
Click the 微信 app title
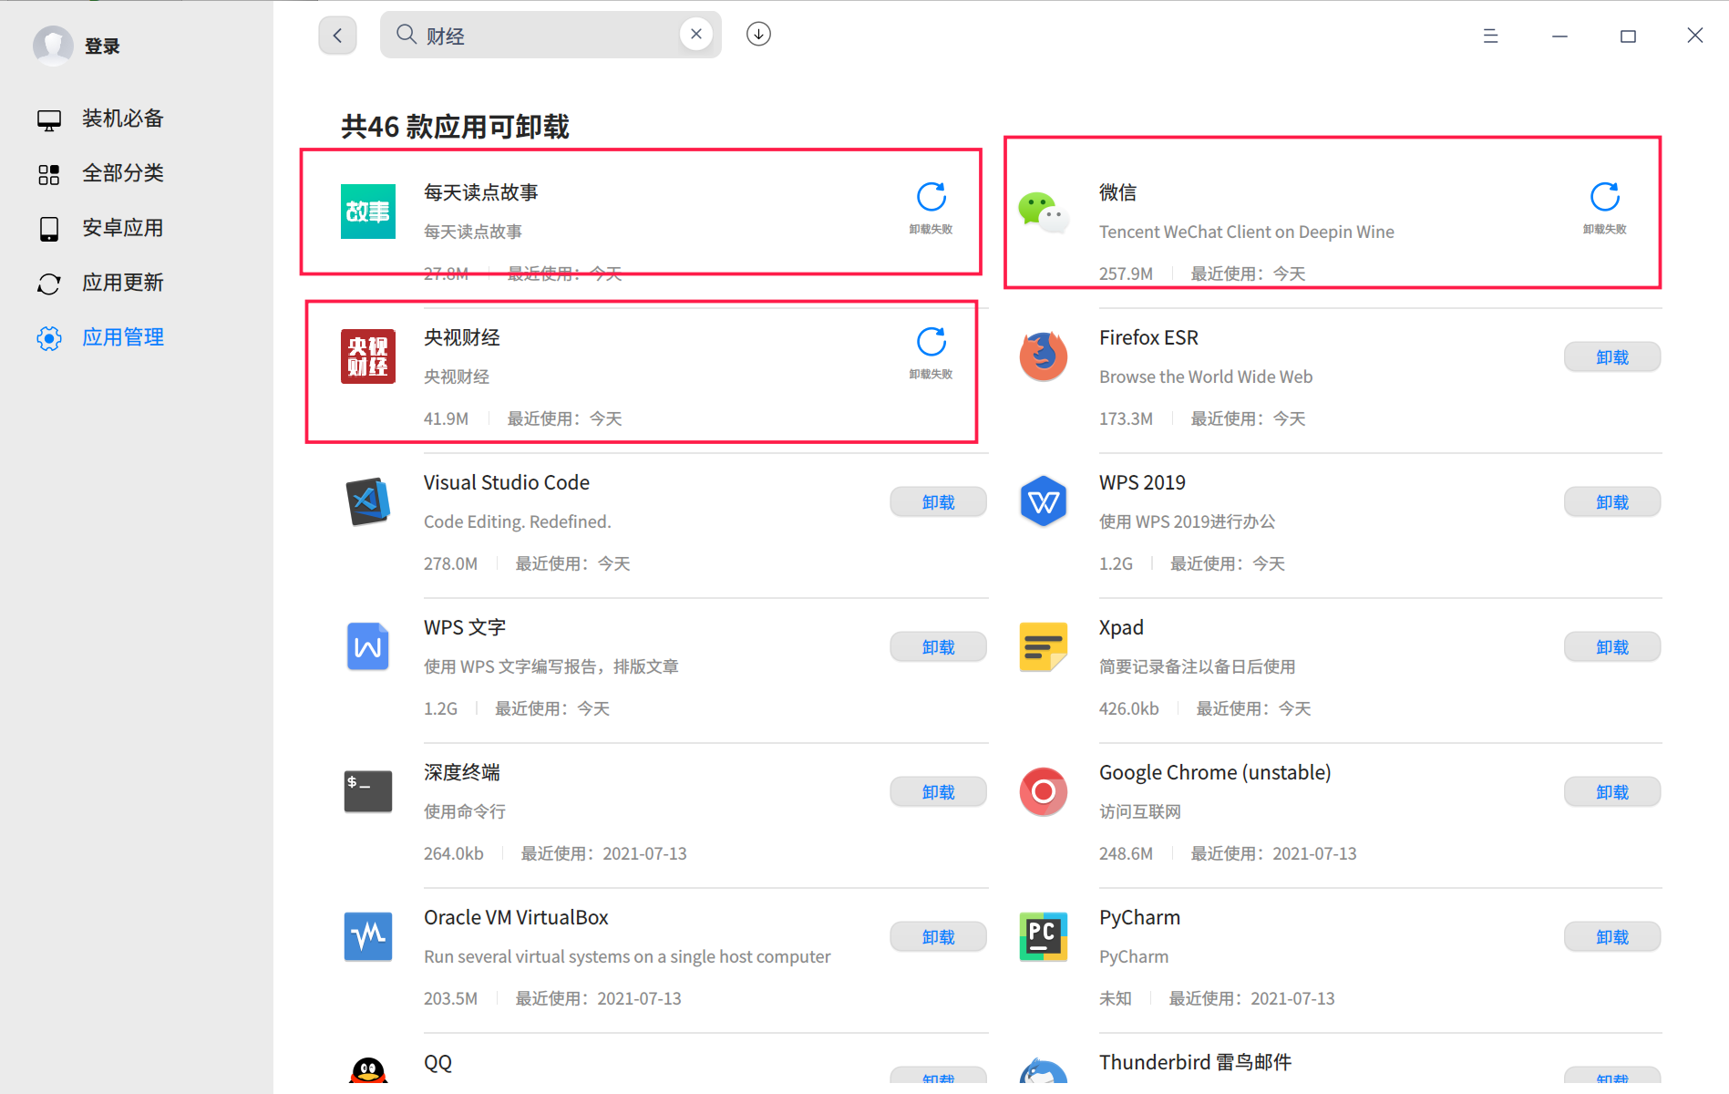coord(1117,192)
